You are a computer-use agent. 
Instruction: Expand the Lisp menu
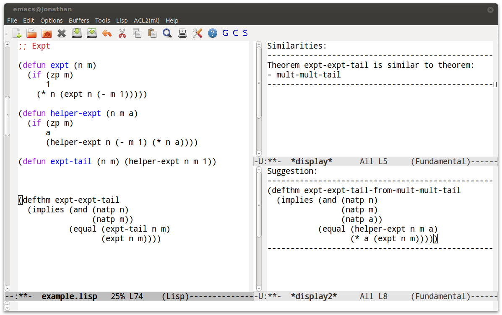(x=122, y=21)
